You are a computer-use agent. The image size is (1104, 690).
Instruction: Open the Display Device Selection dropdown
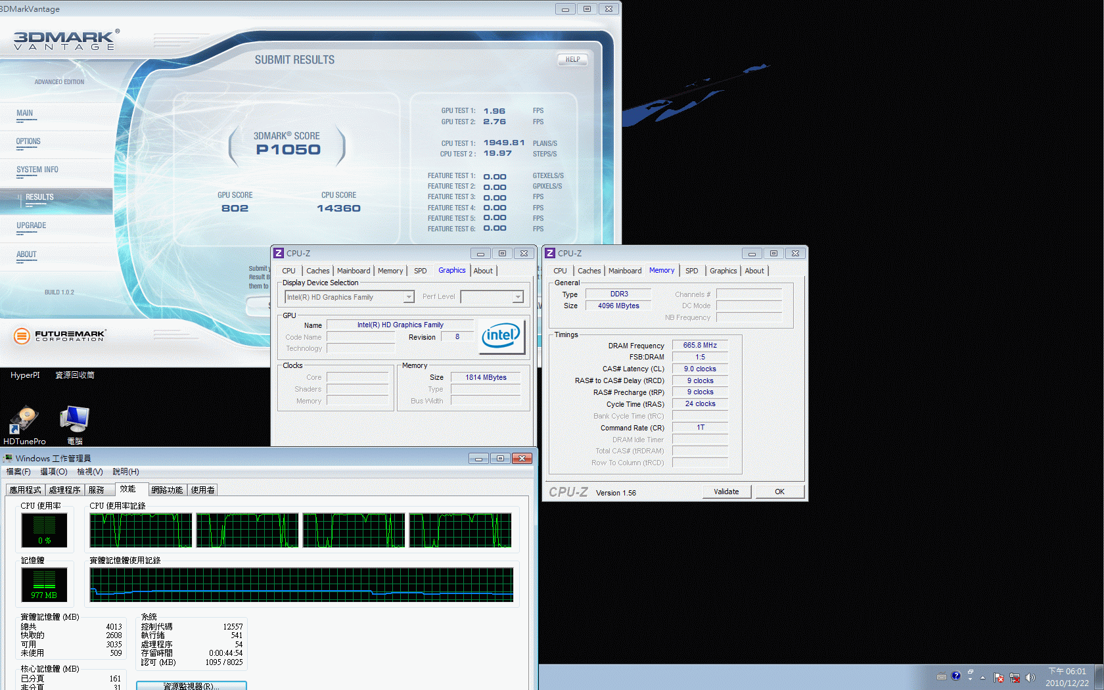click(349, 297)
